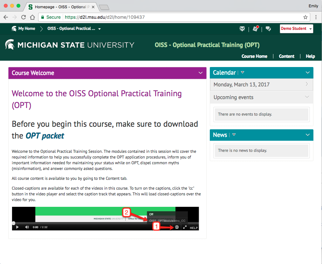The image size is (322, 264).
Task: Collapse the Course Welcome widget
Action: point(200,73)
